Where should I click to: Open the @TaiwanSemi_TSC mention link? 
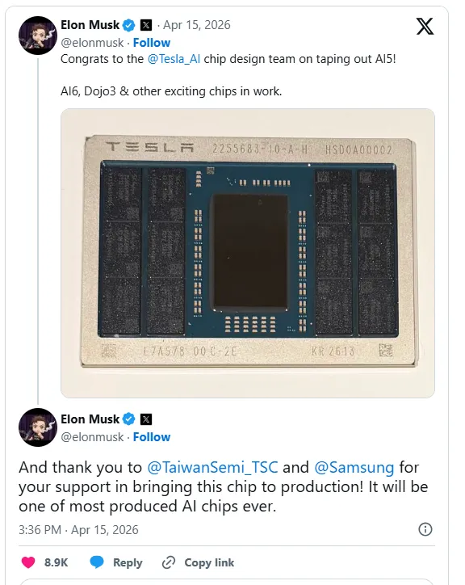tap(212, 467)
